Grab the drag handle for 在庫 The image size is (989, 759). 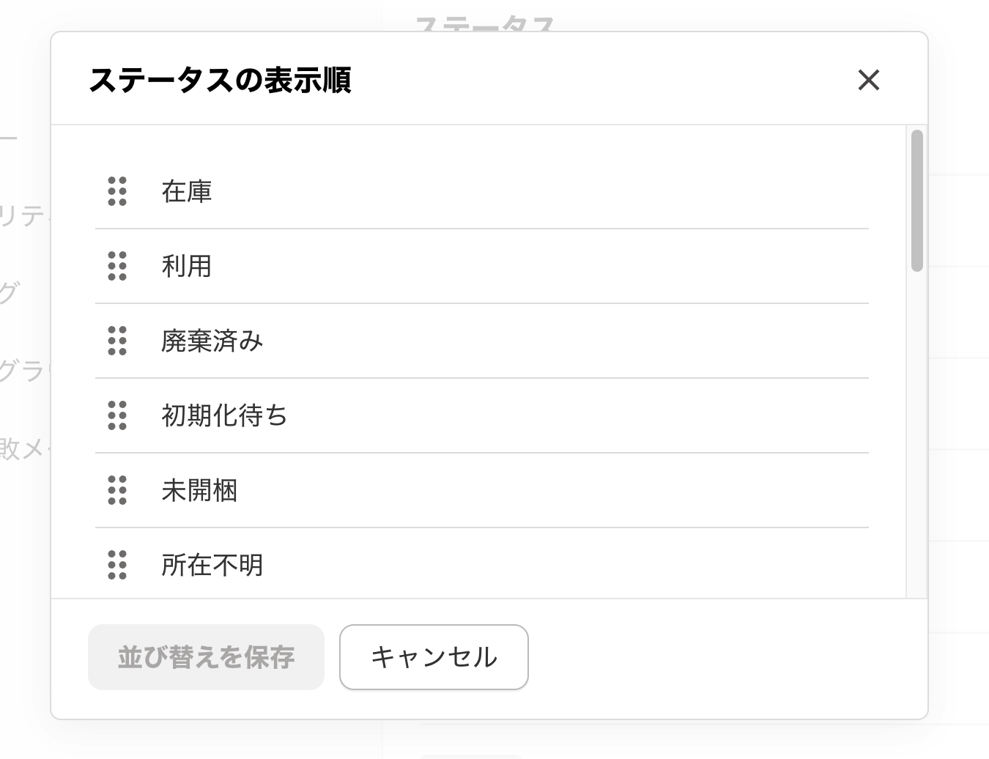coord(117,191)
